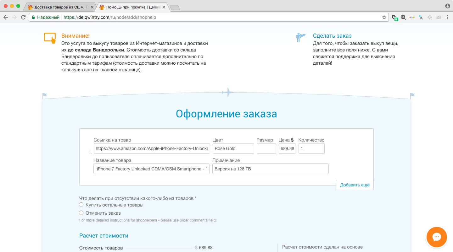Bookmark the page with the star icon
Image resolution: width=453 pixels, height=252 pixels.
coord(384,18)
